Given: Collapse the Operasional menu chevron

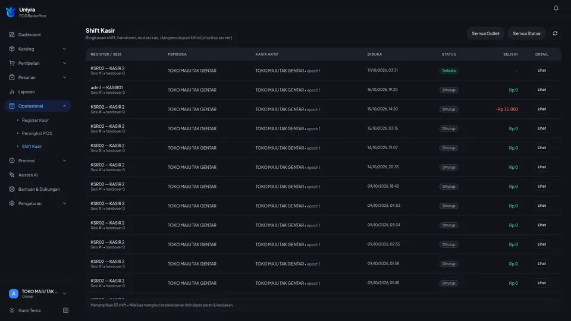Looking at the screenshot, I should coord(64,106).
